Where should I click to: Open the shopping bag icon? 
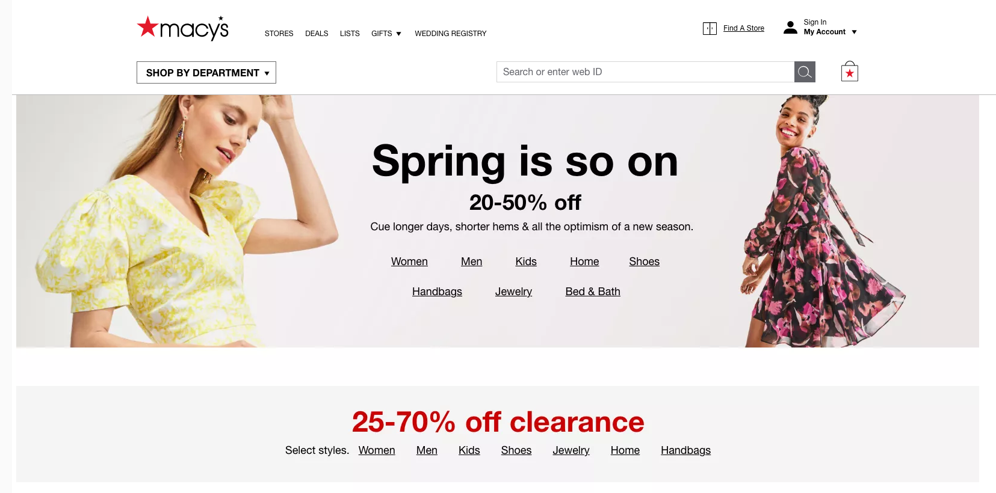(849, 72)
